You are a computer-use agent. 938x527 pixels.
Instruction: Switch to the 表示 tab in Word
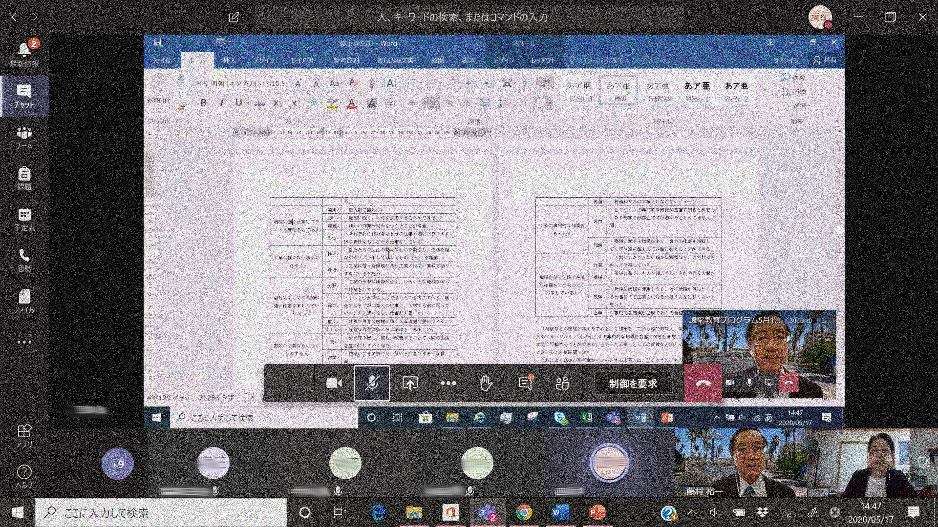469,60
